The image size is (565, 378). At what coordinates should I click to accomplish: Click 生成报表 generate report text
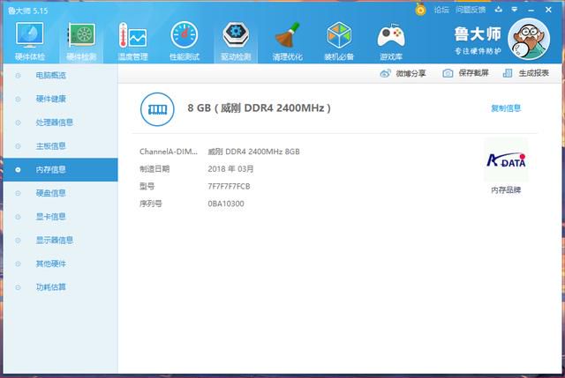[533, 73]
